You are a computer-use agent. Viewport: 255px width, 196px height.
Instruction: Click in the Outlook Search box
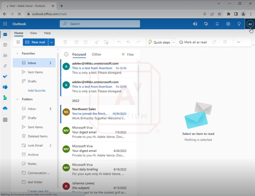click(x=100, y=24)
